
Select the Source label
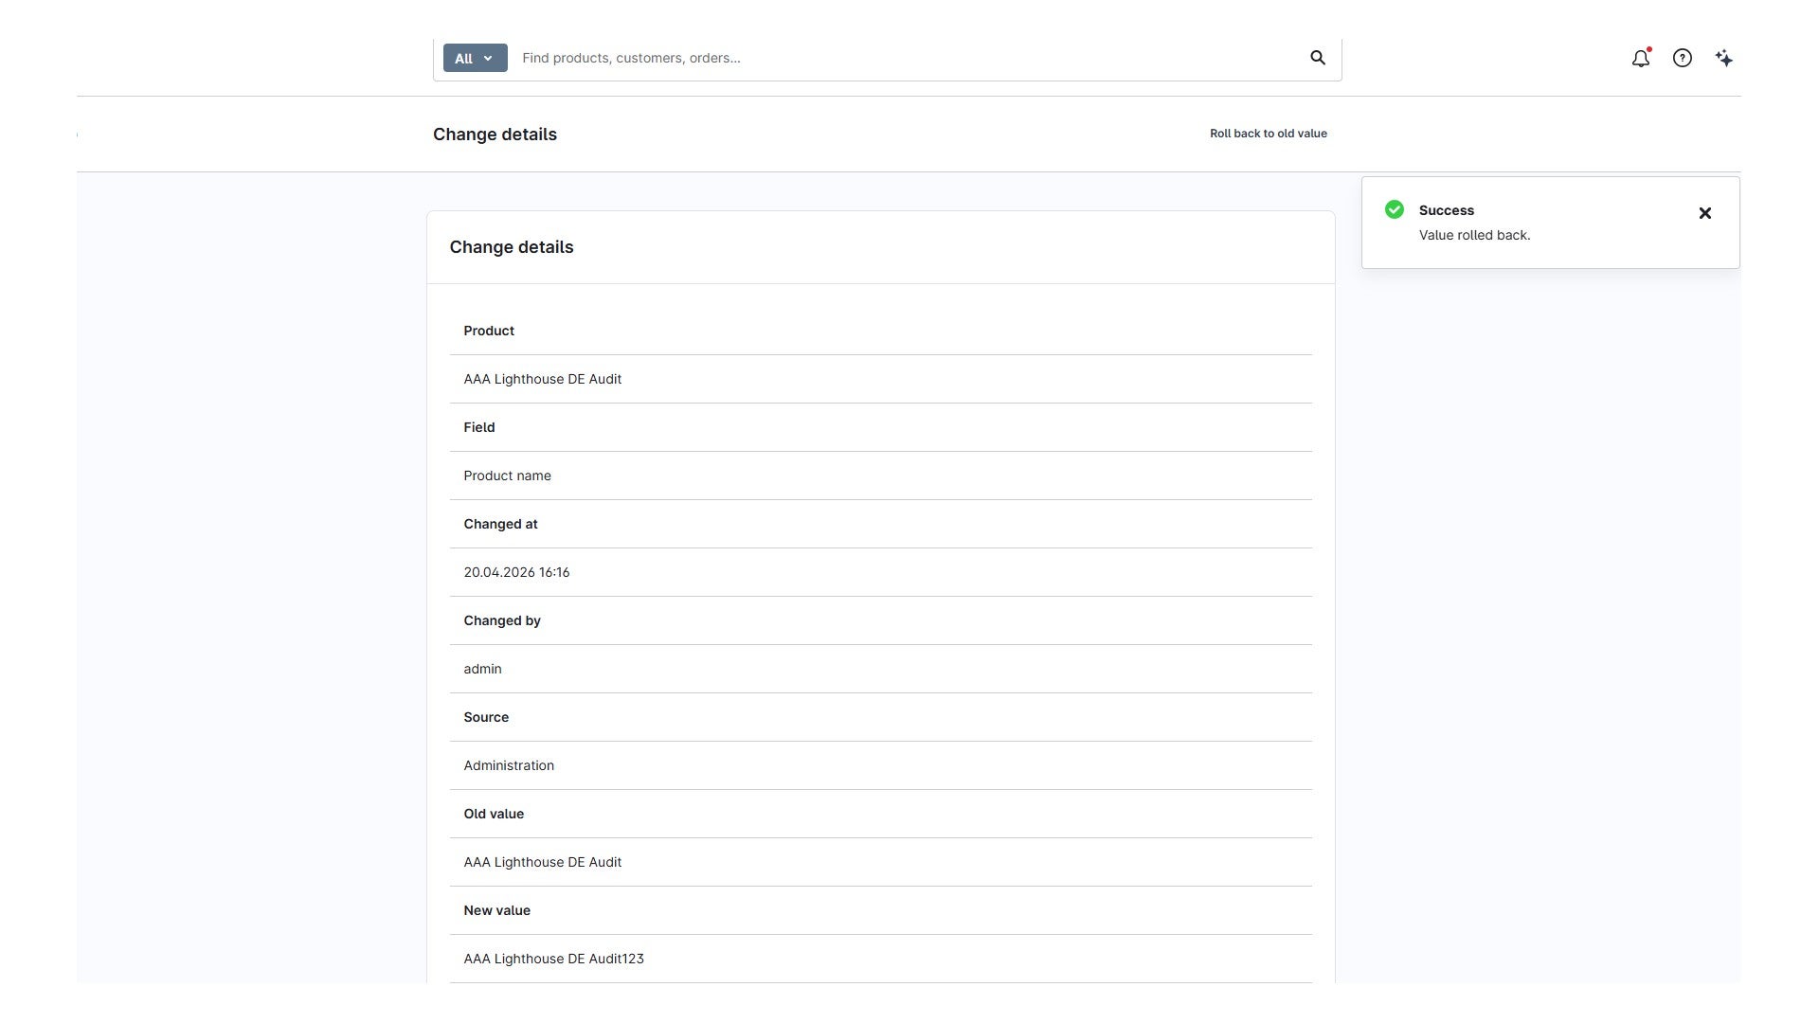click(486, 717)
